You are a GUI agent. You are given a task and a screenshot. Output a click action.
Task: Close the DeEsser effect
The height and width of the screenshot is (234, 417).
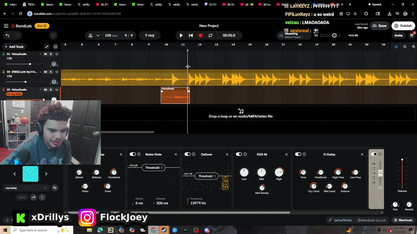tap(227, 154)
